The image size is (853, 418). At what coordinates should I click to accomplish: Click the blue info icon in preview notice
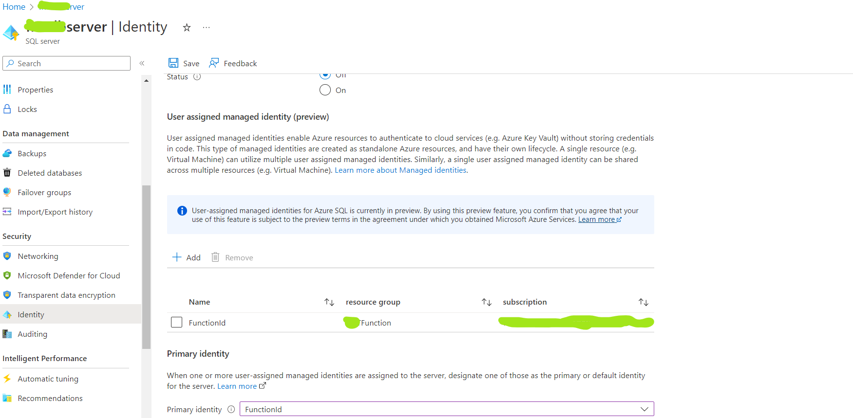[182, 211]
